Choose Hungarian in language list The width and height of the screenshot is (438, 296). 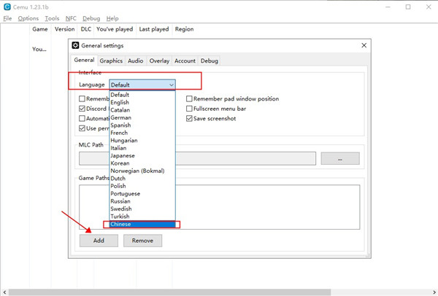[x=142, y=140]
